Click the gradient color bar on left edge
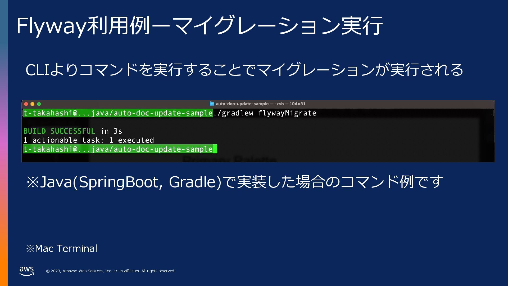The height and width of the screenshot is (286, 508). tap(4, 143)
